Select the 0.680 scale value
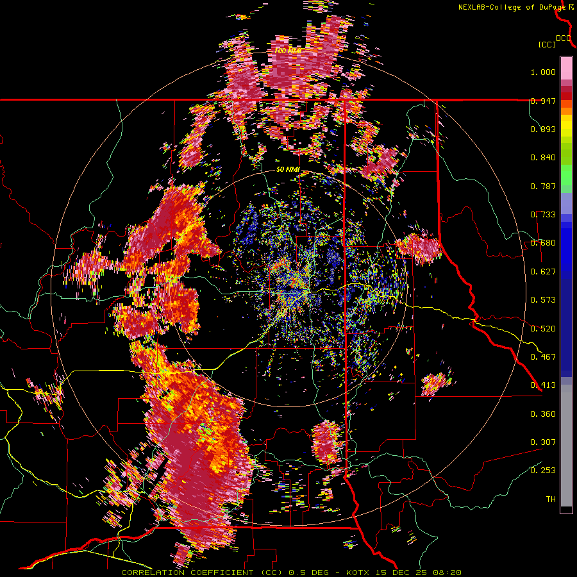The height and width of the screenshot is (577, 577). click(x=543, y=243)
